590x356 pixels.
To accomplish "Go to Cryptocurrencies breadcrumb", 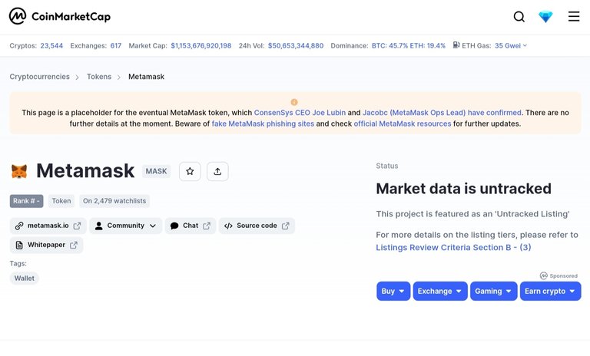I will tap(39, 77).
